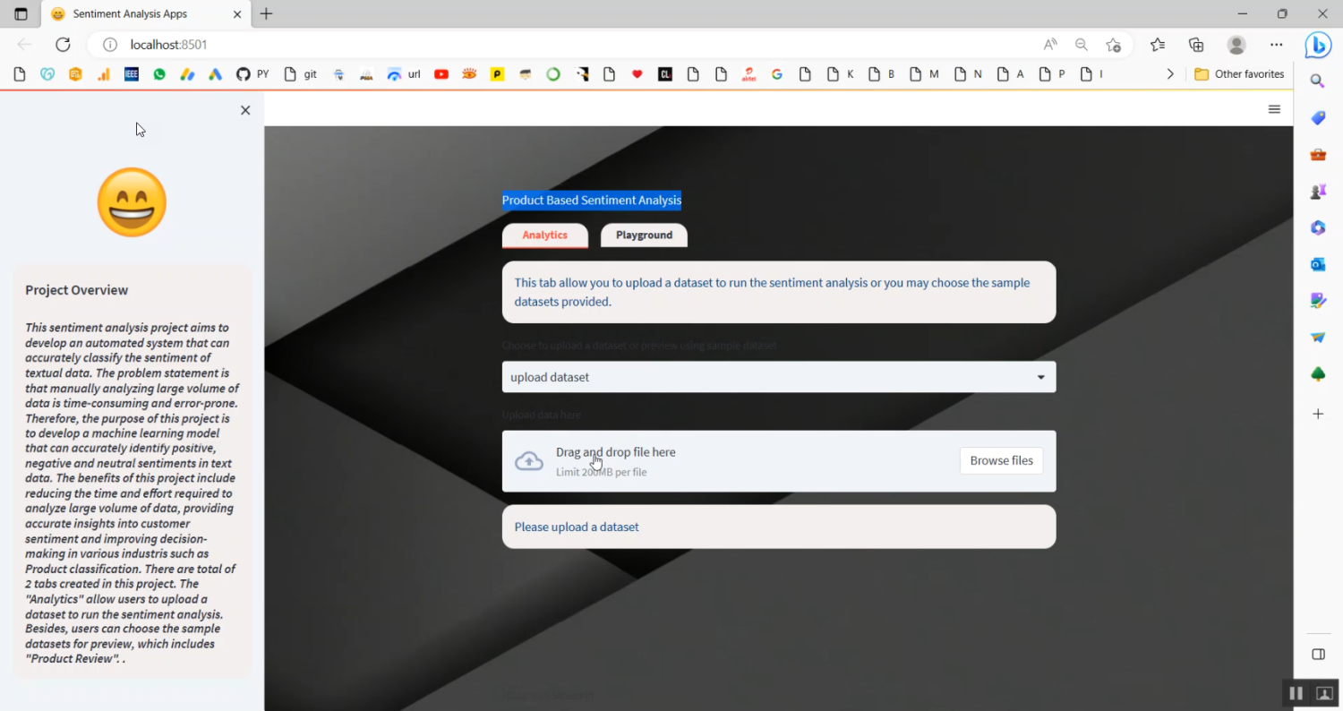Image resolution: width=1343 pixels, height=711 pixels.
Task: View site information icon
Action: [x=110, y=45]
